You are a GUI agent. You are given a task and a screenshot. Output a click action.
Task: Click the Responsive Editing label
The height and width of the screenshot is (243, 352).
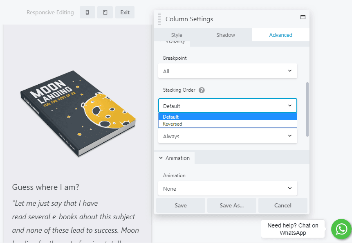click(x=50, y=12)
